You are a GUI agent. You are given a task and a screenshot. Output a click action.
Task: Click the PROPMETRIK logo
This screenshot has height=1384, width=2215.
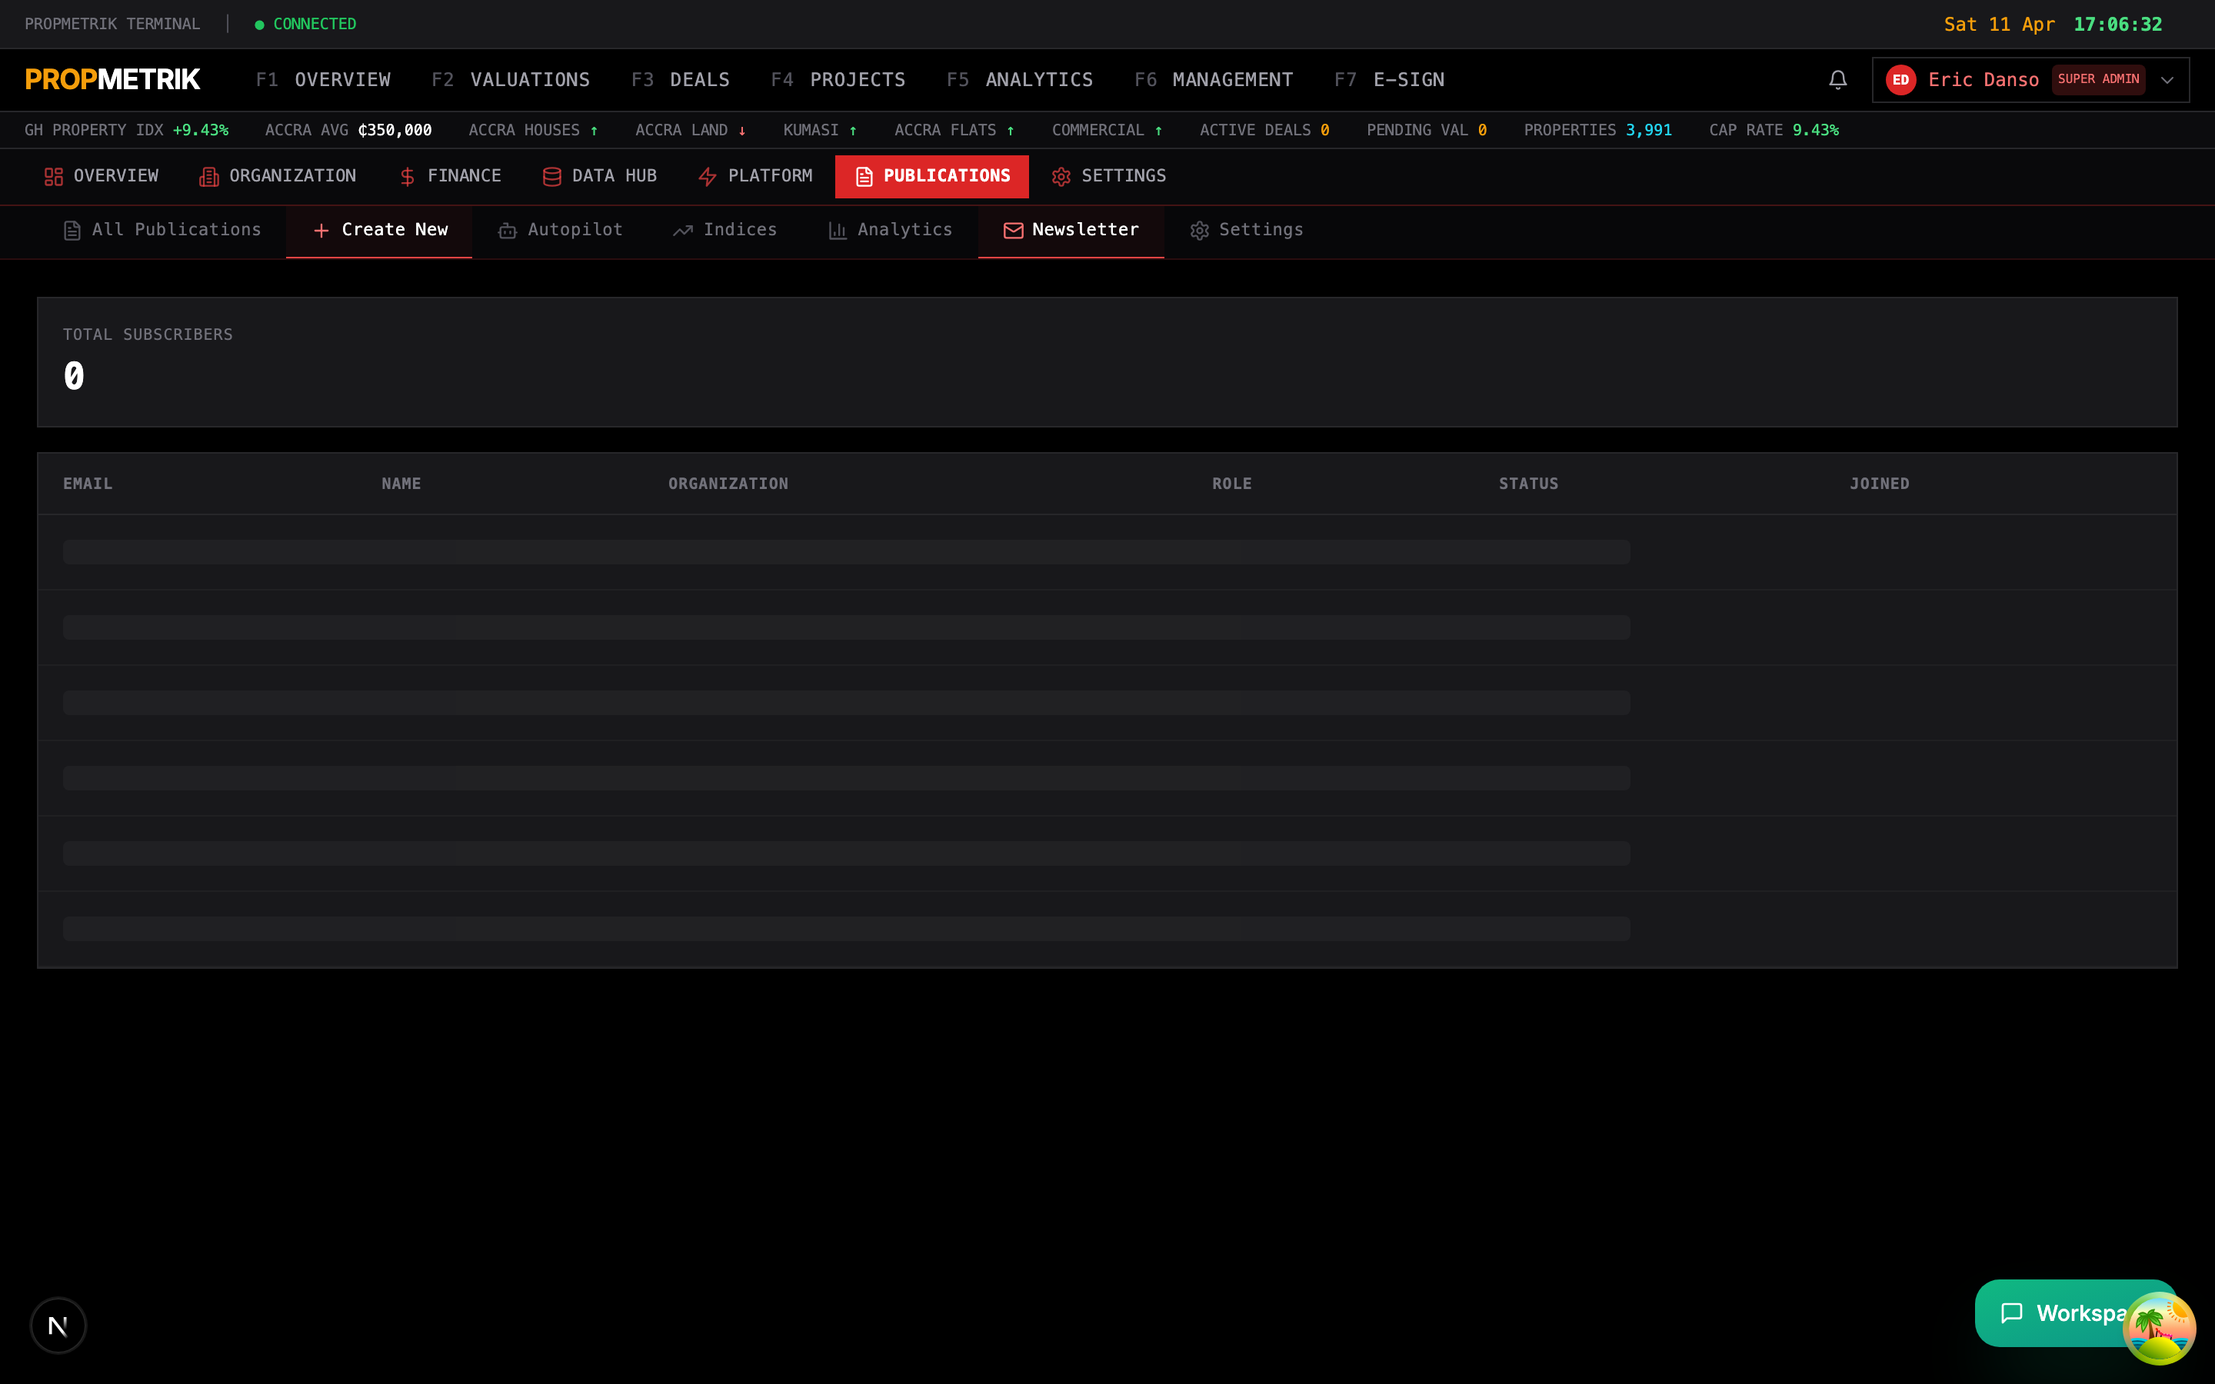pos(112,80)
